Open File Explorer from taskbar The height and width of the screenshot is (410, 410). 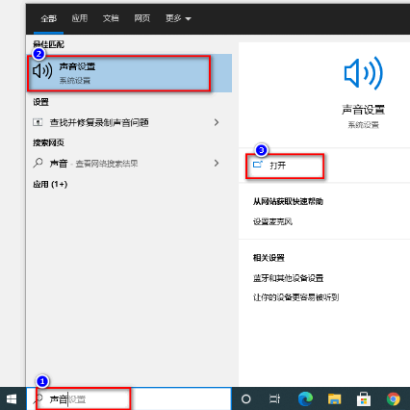tap(334, 399)
